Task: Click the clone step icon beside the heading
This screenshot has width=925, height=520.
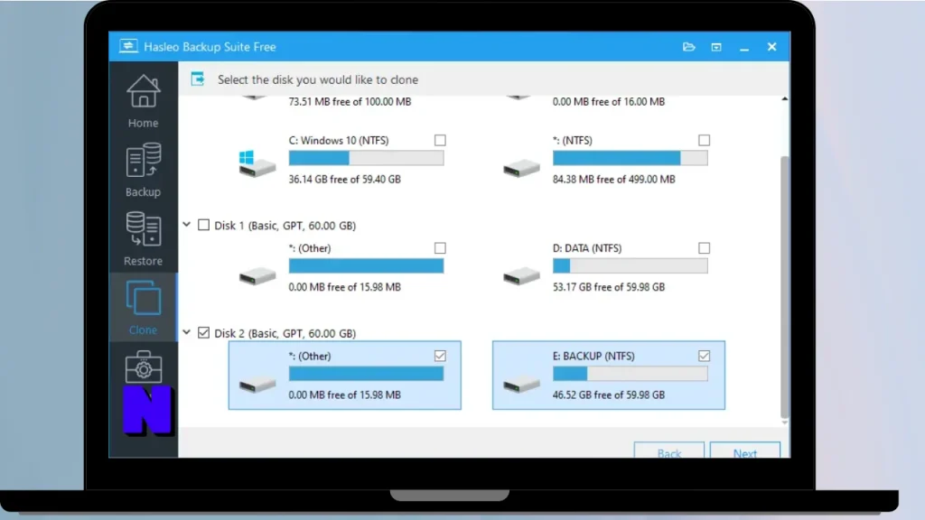Action: [x=198, y=79]
